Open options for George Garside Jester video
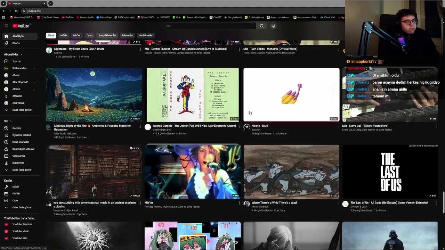 [239, 126]
